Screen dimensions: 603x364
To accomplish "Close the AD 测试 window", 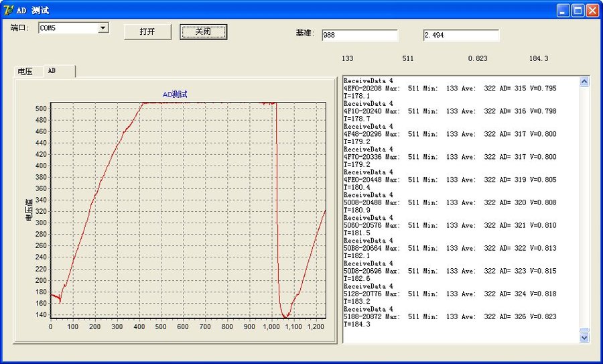I will click(592, 10).
